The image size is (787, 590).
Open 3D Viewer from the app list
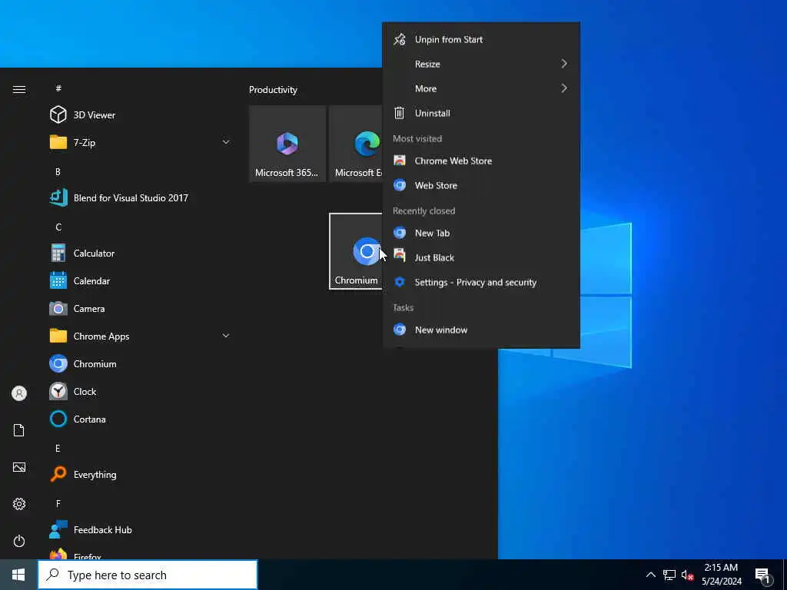(x=141, y=115)
